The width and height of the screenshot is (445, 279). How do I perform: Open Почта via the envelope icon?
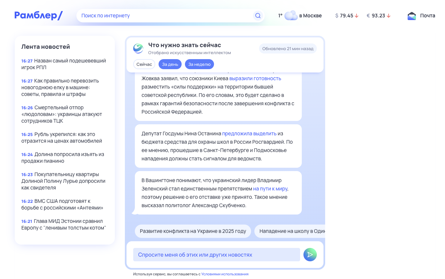[411, 15]
